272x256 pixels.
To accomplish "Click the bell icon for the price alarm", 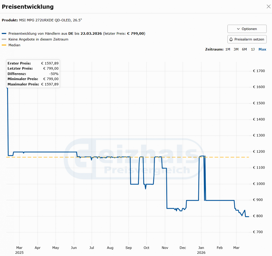I will [231, 39].
